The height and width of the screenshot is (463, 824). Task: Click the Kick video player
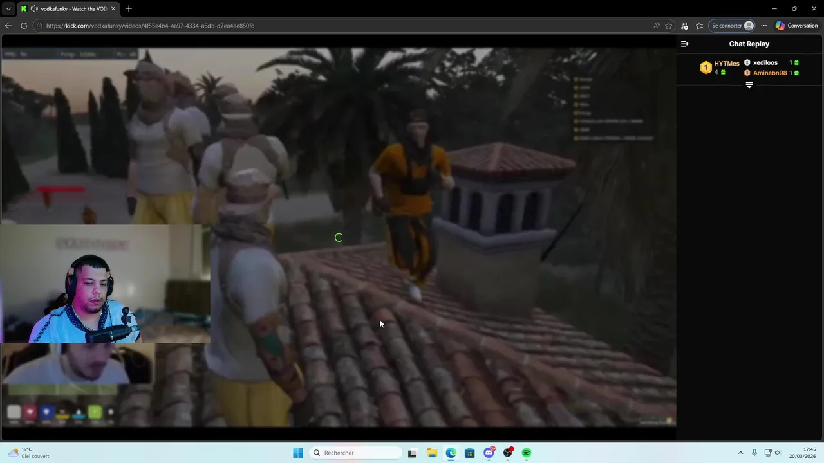click(x=339, y=237)
